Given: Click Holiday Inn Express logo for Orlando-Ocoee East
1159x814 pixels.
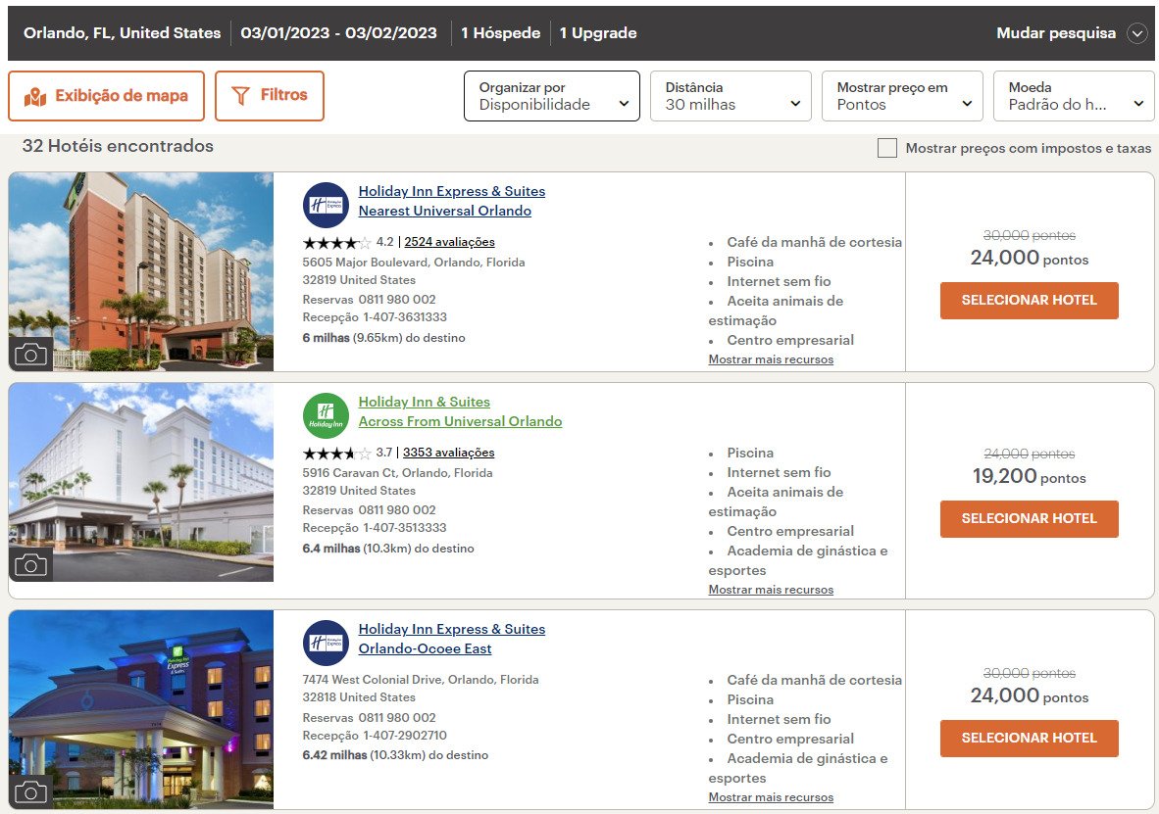Looking at the screenshot, I should (326, 643).
